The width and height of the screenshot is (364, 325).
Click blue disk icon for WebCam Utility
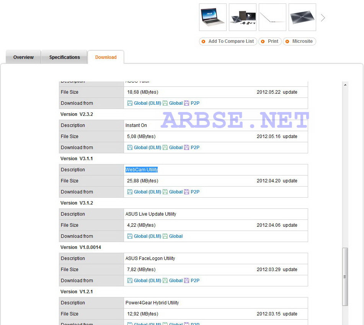[x=130, y=192]
